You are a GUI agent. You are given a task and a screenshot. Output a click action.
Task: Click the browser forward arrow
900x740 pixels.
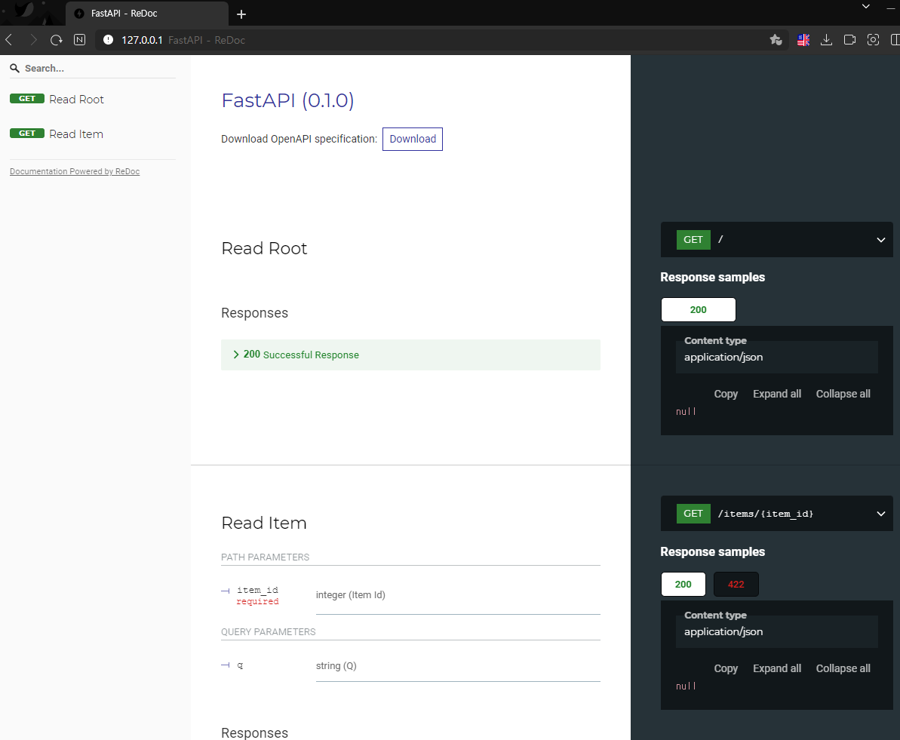point(32,40)
